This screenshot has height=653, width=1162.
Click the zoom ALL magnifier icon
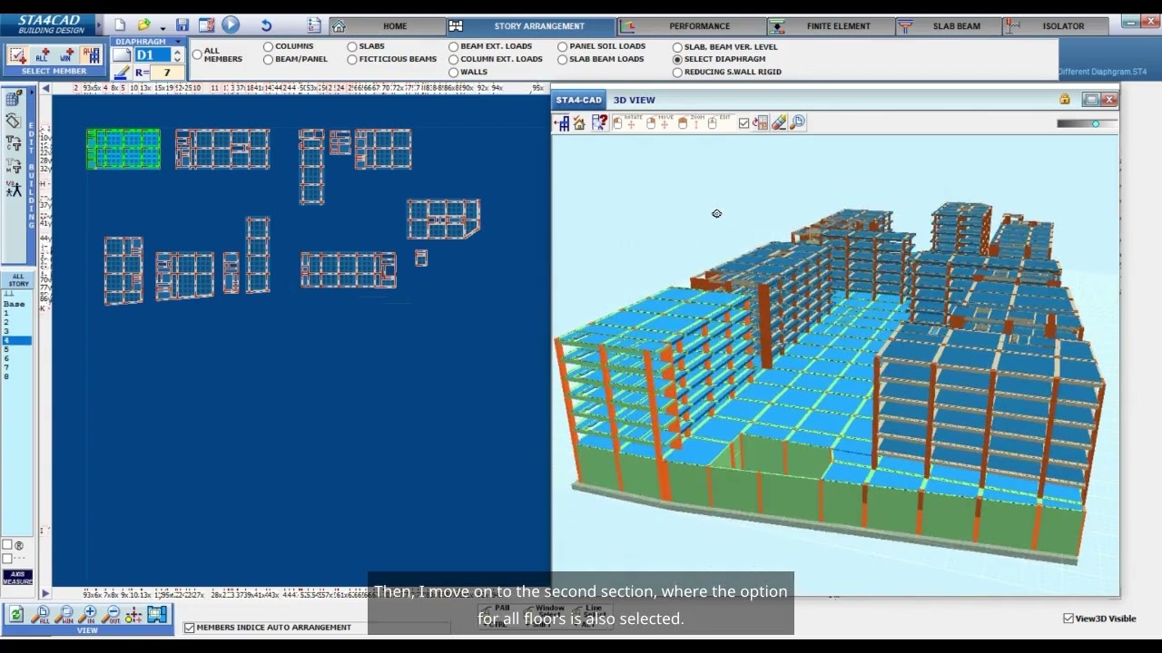tap(40, 615)
